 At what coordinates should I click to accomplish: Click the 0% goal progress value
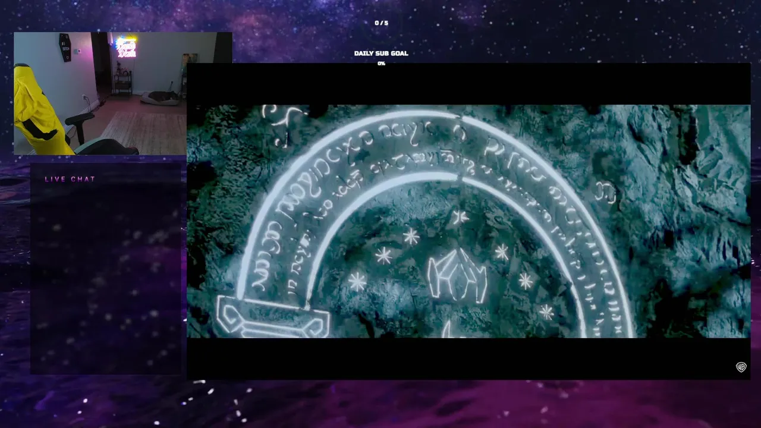(x=381, y=64)
